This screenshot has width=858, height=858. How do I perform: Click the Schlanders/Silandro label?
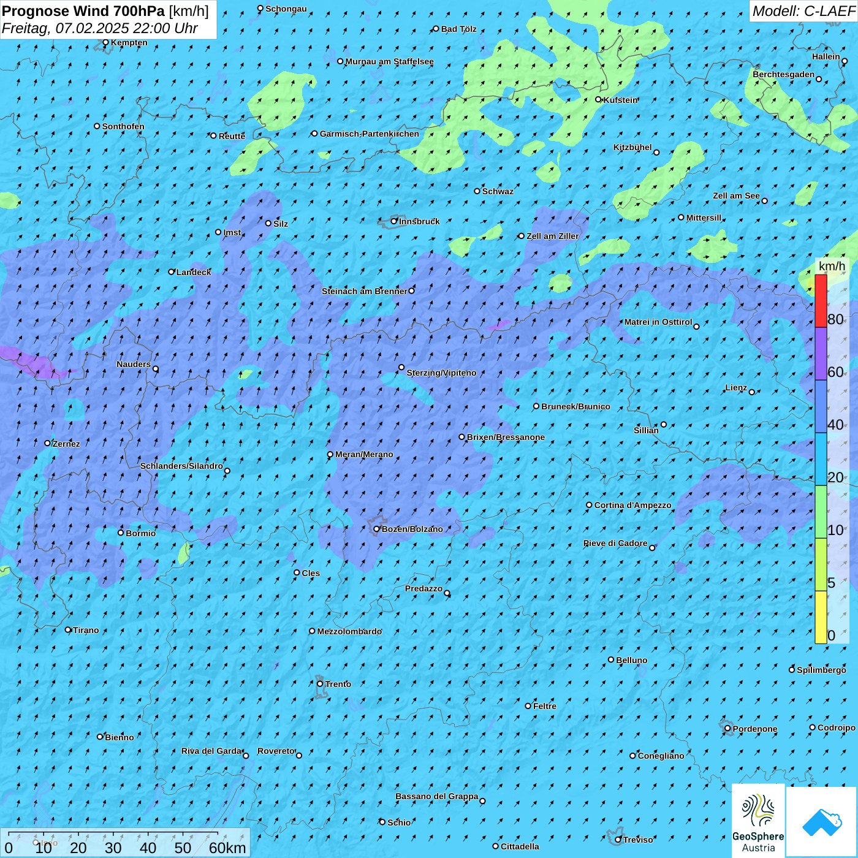coord(181,466)
